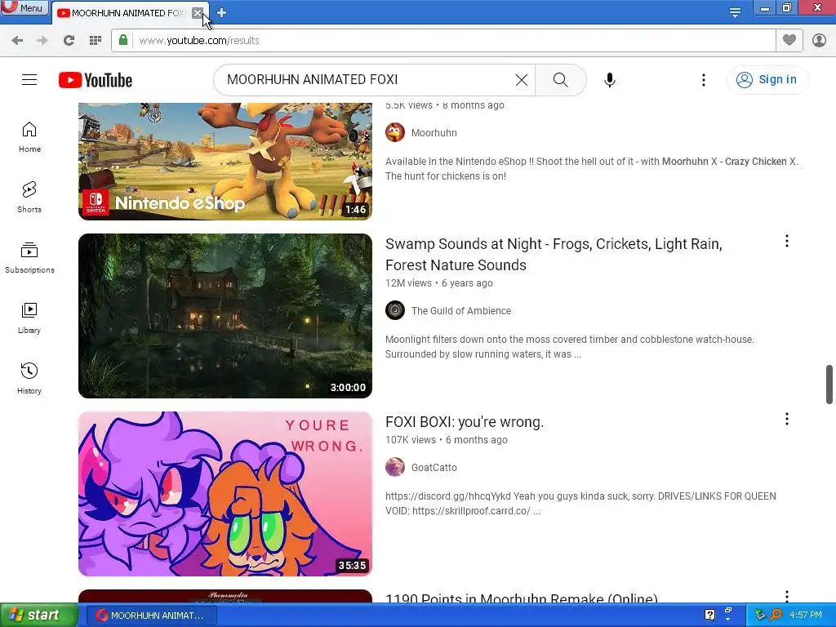Click the Sign in button
The image size is (836, 627).
point(767,79)
